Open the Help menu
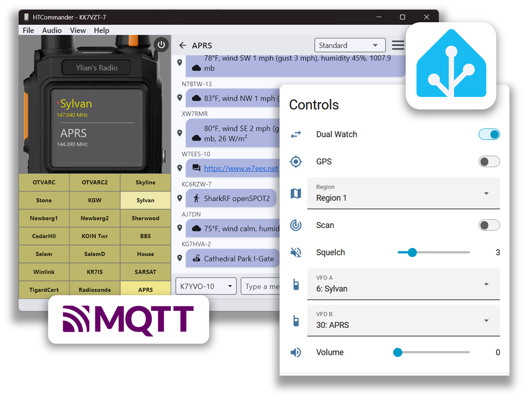525x399 pixels. coord(102,30)
